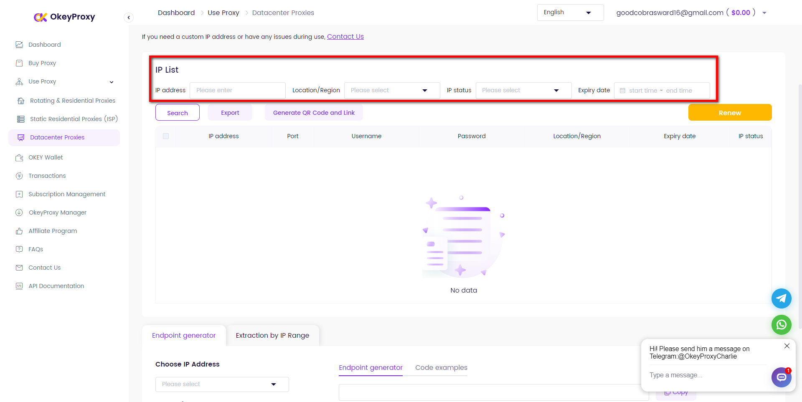Screen dimensions: 802x402
Task: Click the Generate QR Code and Link button
Action: pos(314,113)
